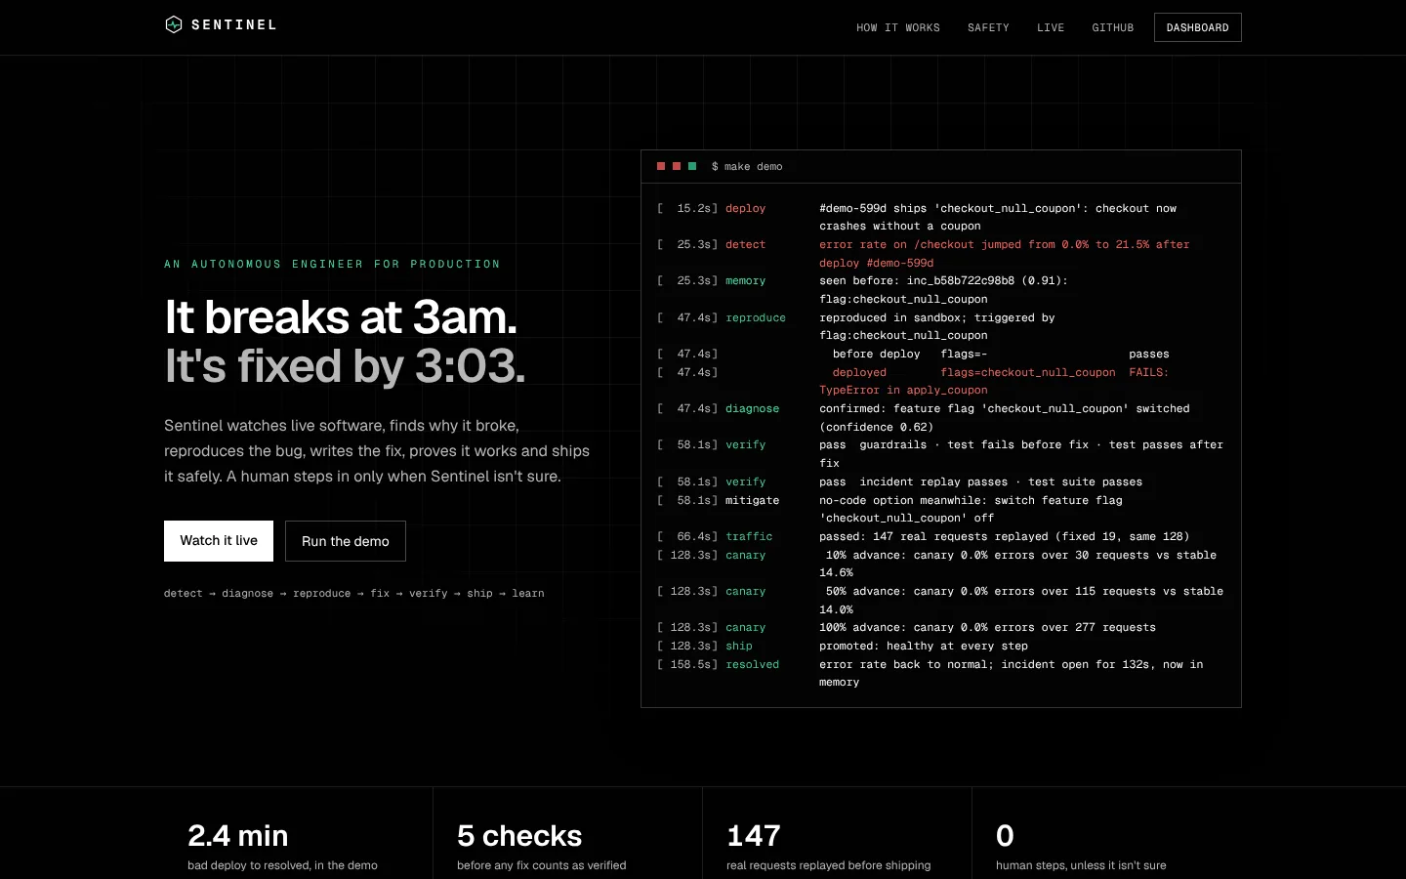1406x879 pixels.
Task: Click the 'diagnose' log stage label
Action: tap(753, 408)
